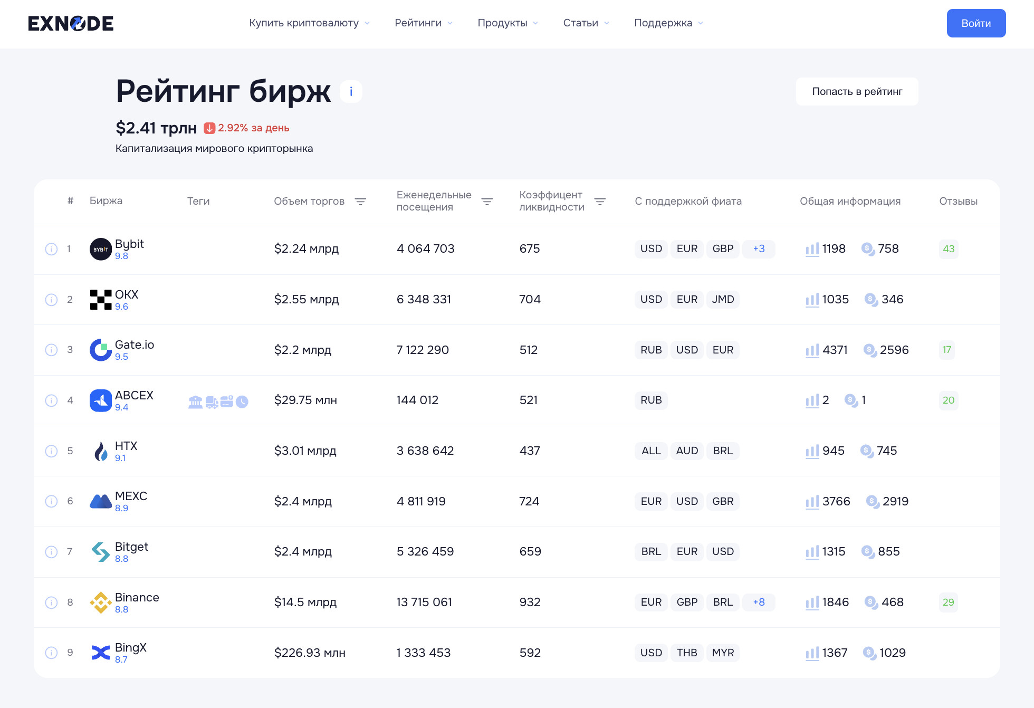Expand Bybit's +3 more fiat currencies

coord(759,249)
